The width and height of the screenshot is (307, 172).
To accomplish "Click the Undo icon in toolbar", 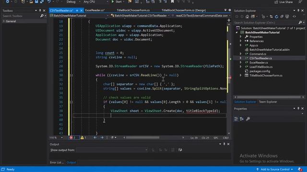I will point(49,1).
